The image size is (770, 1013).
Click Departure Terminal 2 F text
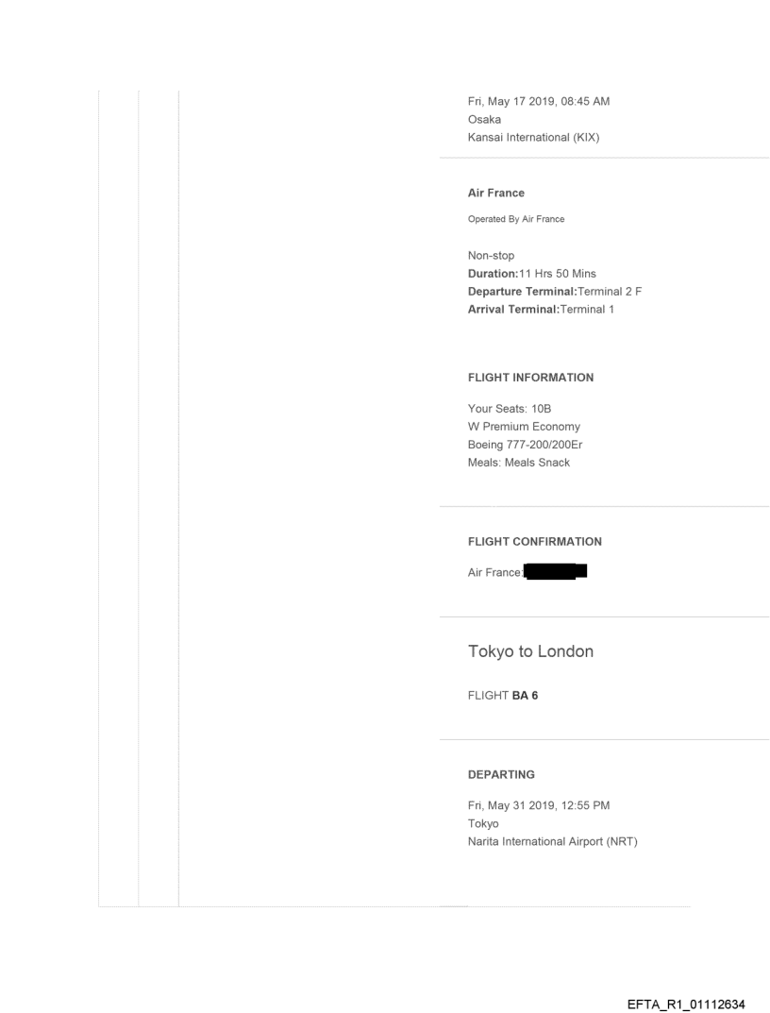555,292
